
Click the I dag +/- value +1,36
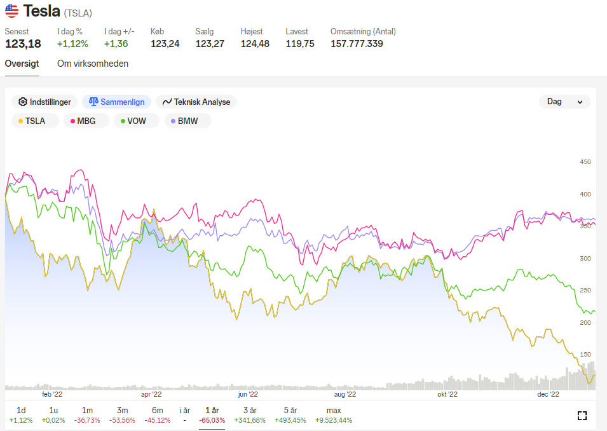point(116,44)
